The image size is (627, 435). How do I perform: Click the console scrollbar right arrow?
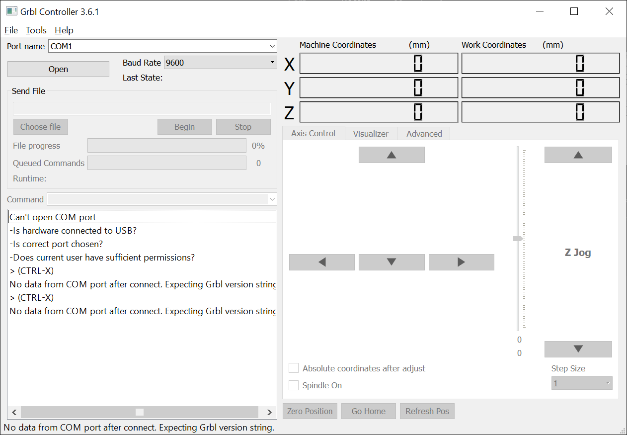[x=269, y=412]
